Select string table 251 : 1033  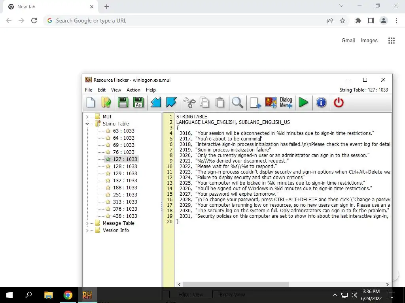[x=125, y=195]
